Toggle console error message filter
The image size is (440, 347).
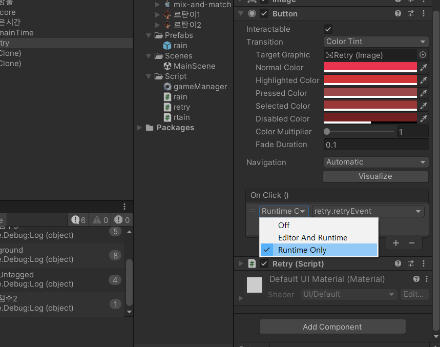click(x=122, y=220)
